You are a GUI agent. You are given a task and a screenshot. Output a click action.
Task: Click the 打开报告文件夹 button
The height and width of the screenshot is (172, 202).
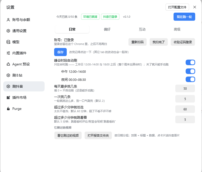pyautogui.click(x=98, y=135)
